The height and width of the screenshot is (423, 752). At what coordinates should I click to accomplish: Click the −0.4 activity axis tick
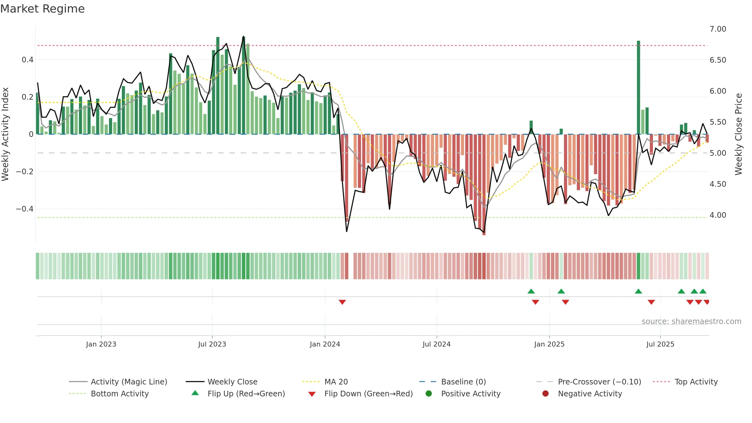coord(25,209)
